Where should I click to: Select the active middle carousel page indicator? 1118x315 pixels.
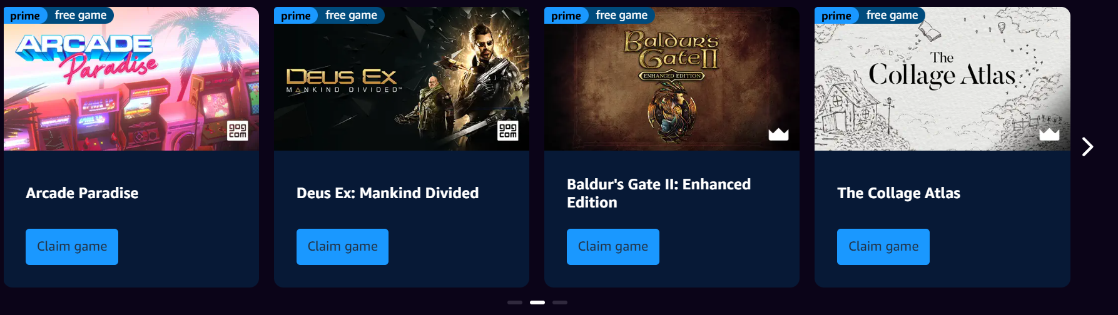coord(537,302)
